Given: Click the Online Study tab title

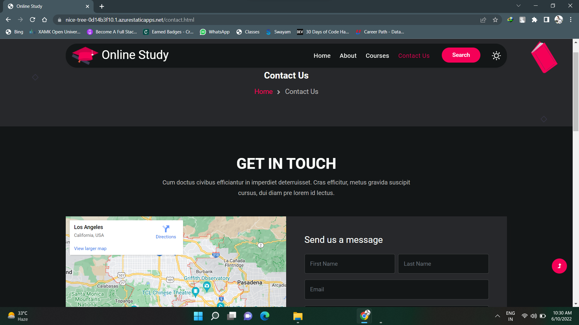Looking at the screenshot, I should pyautogui.click(x=29, y=6).
